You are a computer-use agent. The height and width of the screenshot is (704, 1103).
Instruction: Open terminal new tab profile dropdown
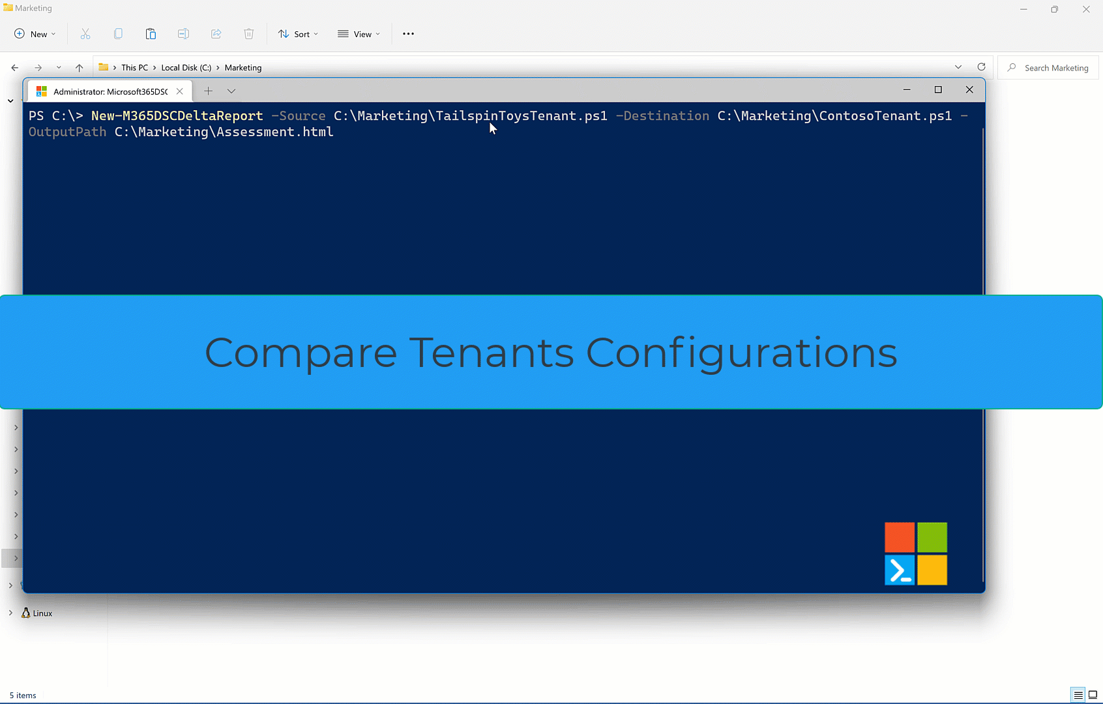click(x=231, y=91)
